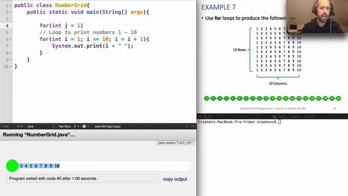The height and width of the screenshot is (196, 348).
Task: Click the "Use for loops" bullet text
Action: point(245,18)
